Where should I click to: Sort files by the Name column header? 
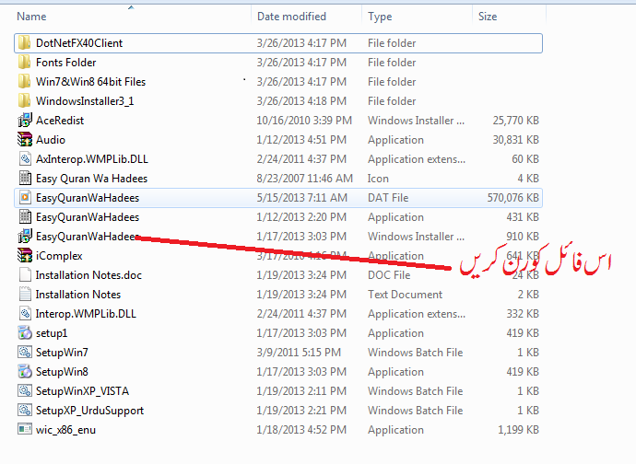click(31, 17)
